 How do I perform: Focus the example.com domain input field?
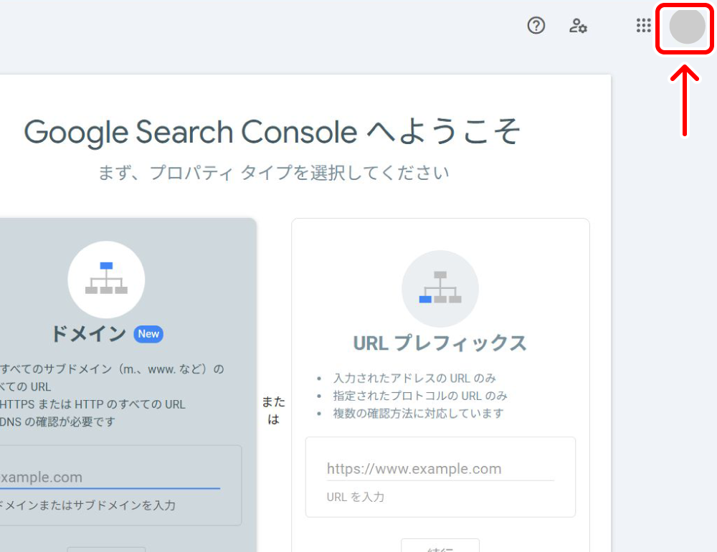tap(108, 477)
